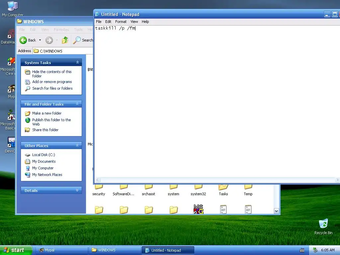
Task: Select the srchasst folder
Action: click(148, 187)
